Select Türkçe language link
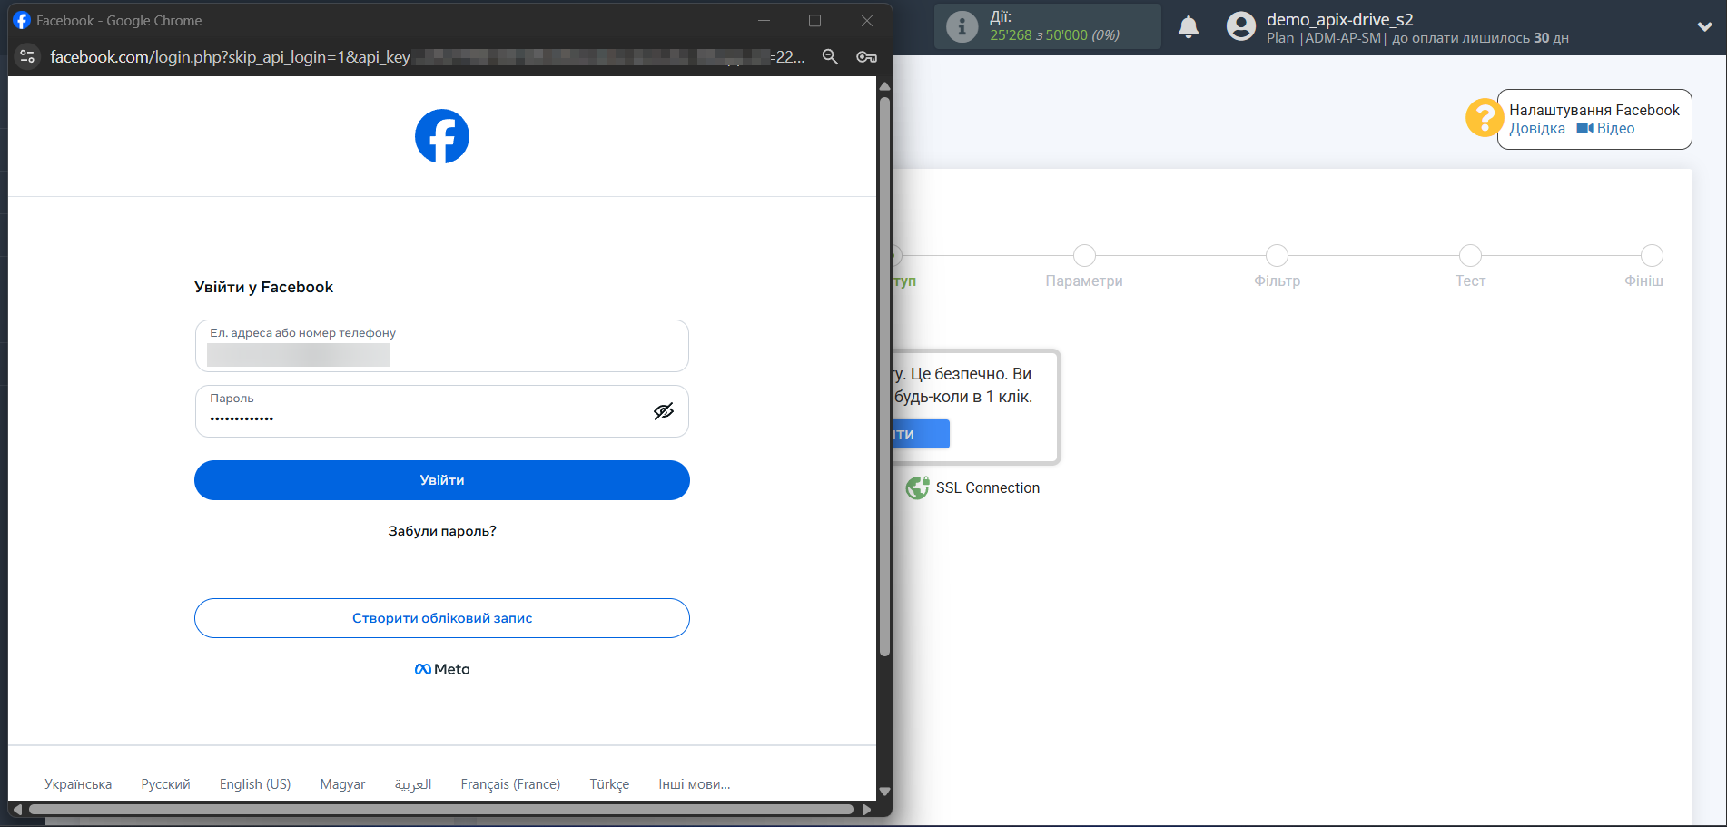The height and width of the screenshot is (827, 1727). [609, 784]
